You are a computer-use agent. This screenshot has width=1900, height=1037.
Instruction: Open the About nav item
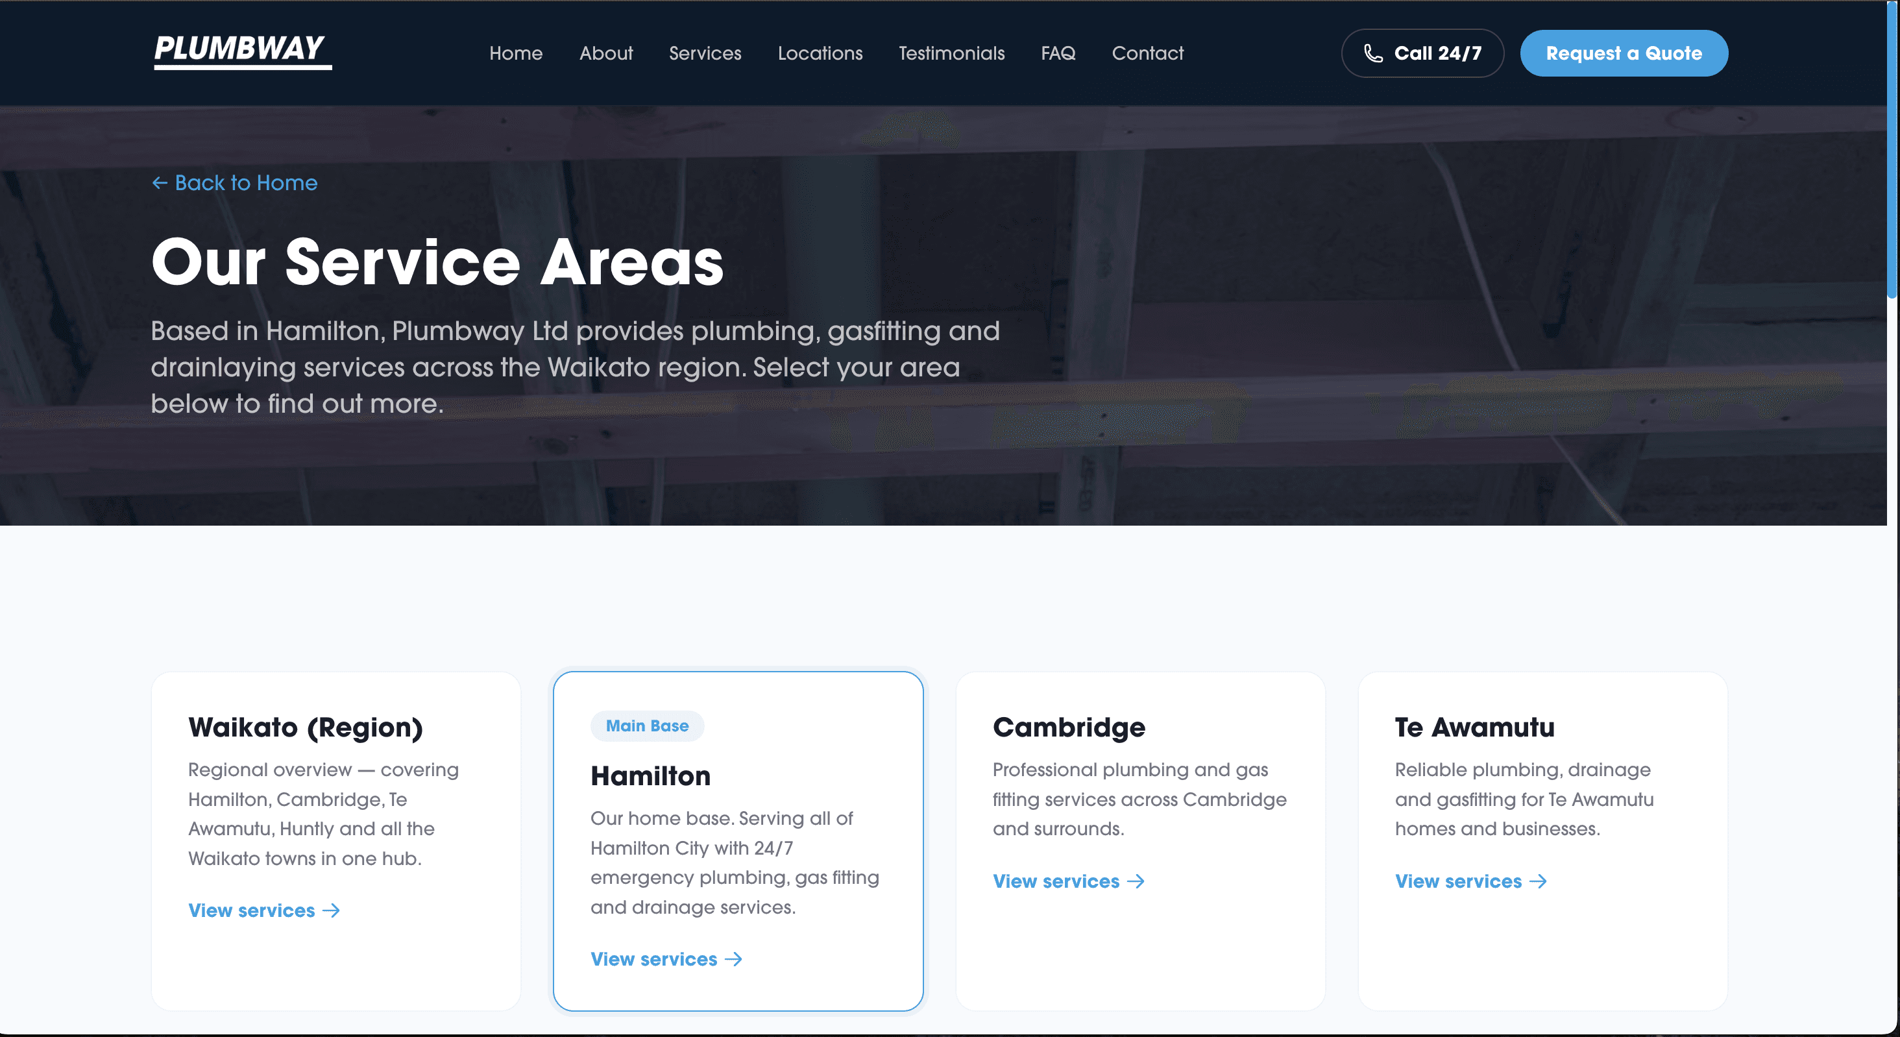click(605, 53)
